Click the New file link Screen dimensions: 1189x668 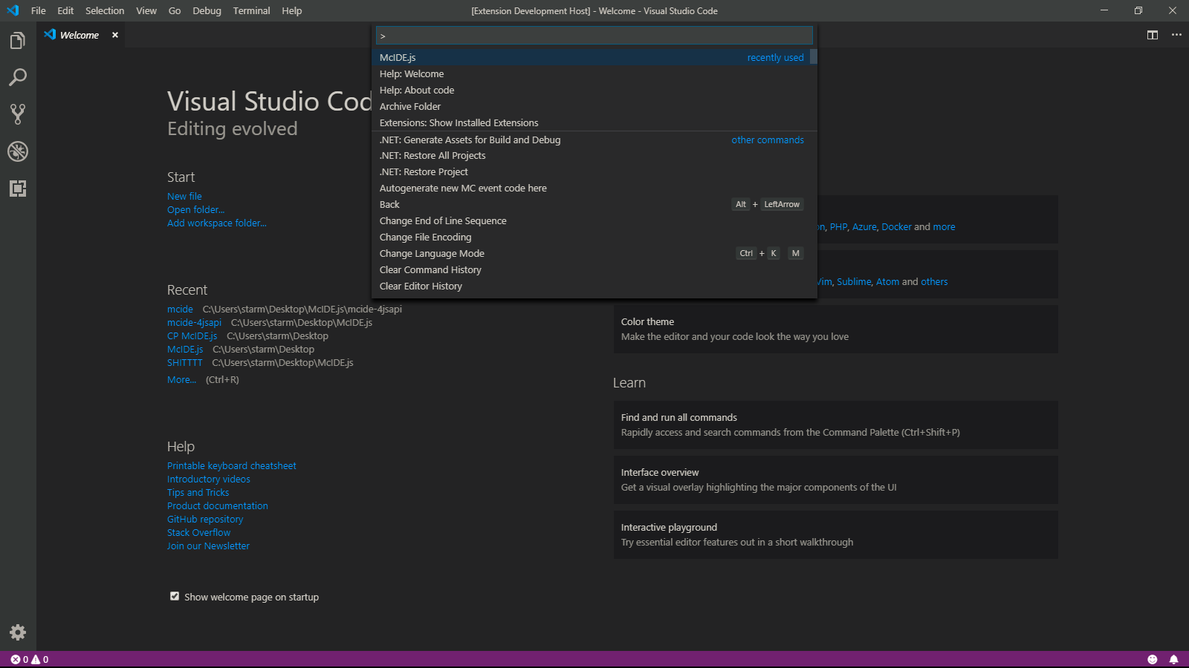coord(184,196)
